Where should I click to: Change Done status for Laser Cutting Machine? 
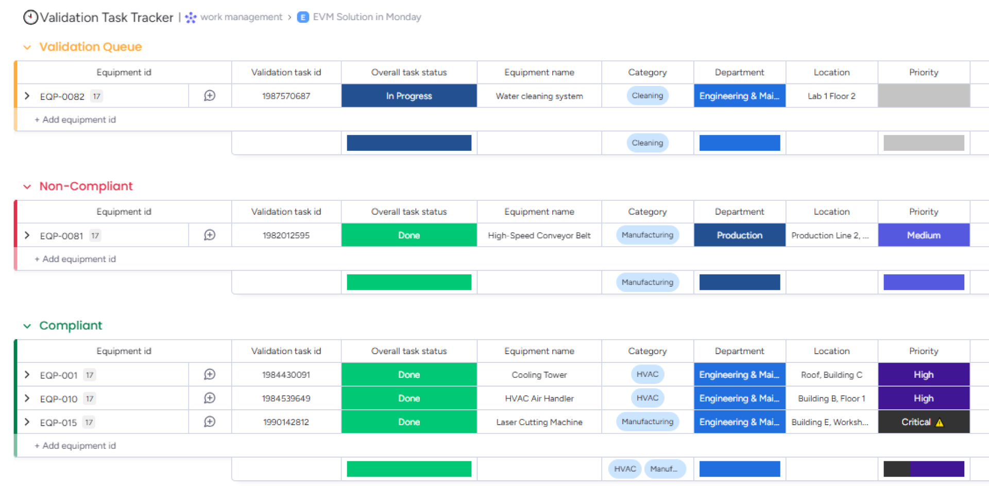coord(409,422)
